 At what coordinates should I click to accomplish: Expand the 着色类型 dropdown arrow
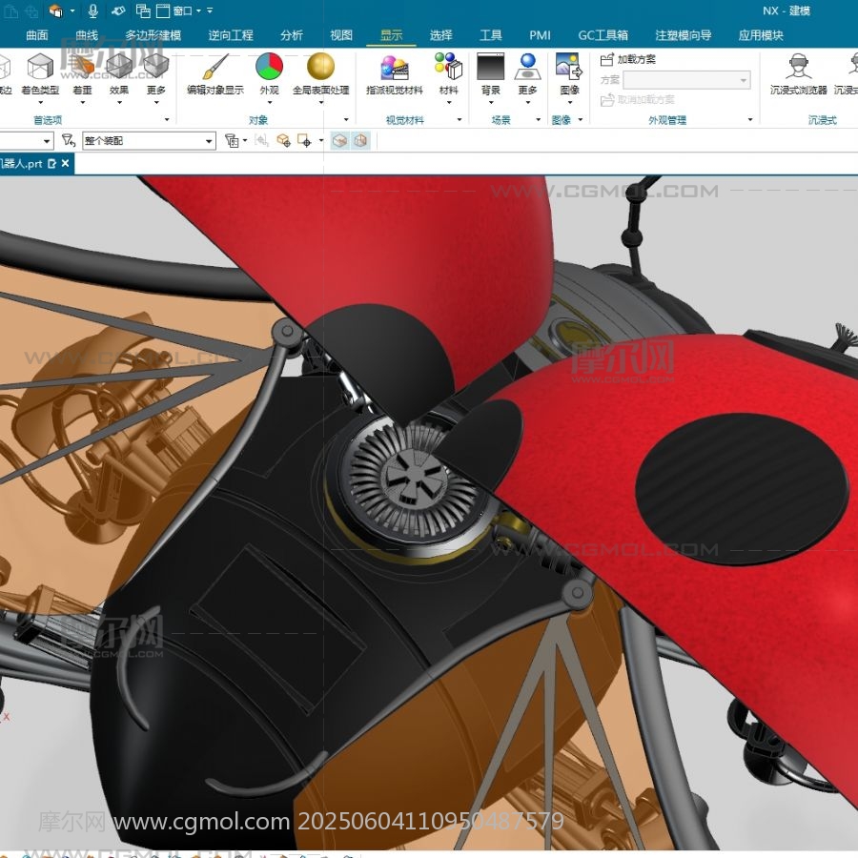(40, 102)
